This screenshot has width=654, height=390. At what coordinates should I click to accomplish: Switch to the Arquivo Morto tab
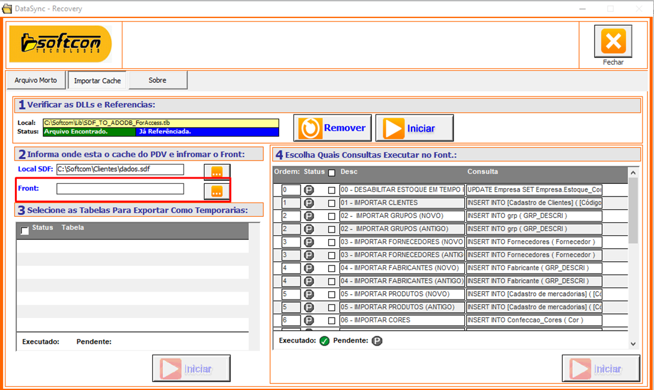click(x=36, y=80)
